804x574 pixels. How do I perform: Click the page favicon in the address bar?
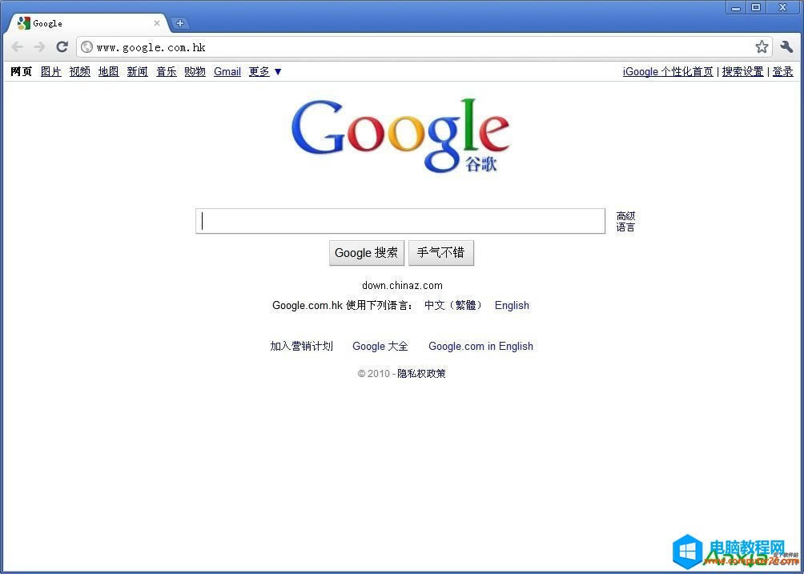(86, 46)
